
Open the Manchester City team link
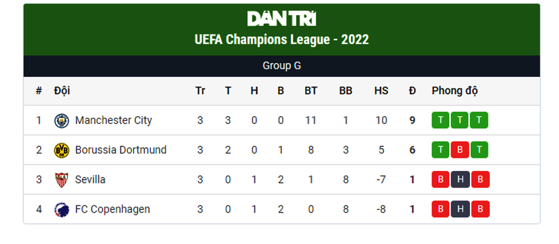click(113, 121)
